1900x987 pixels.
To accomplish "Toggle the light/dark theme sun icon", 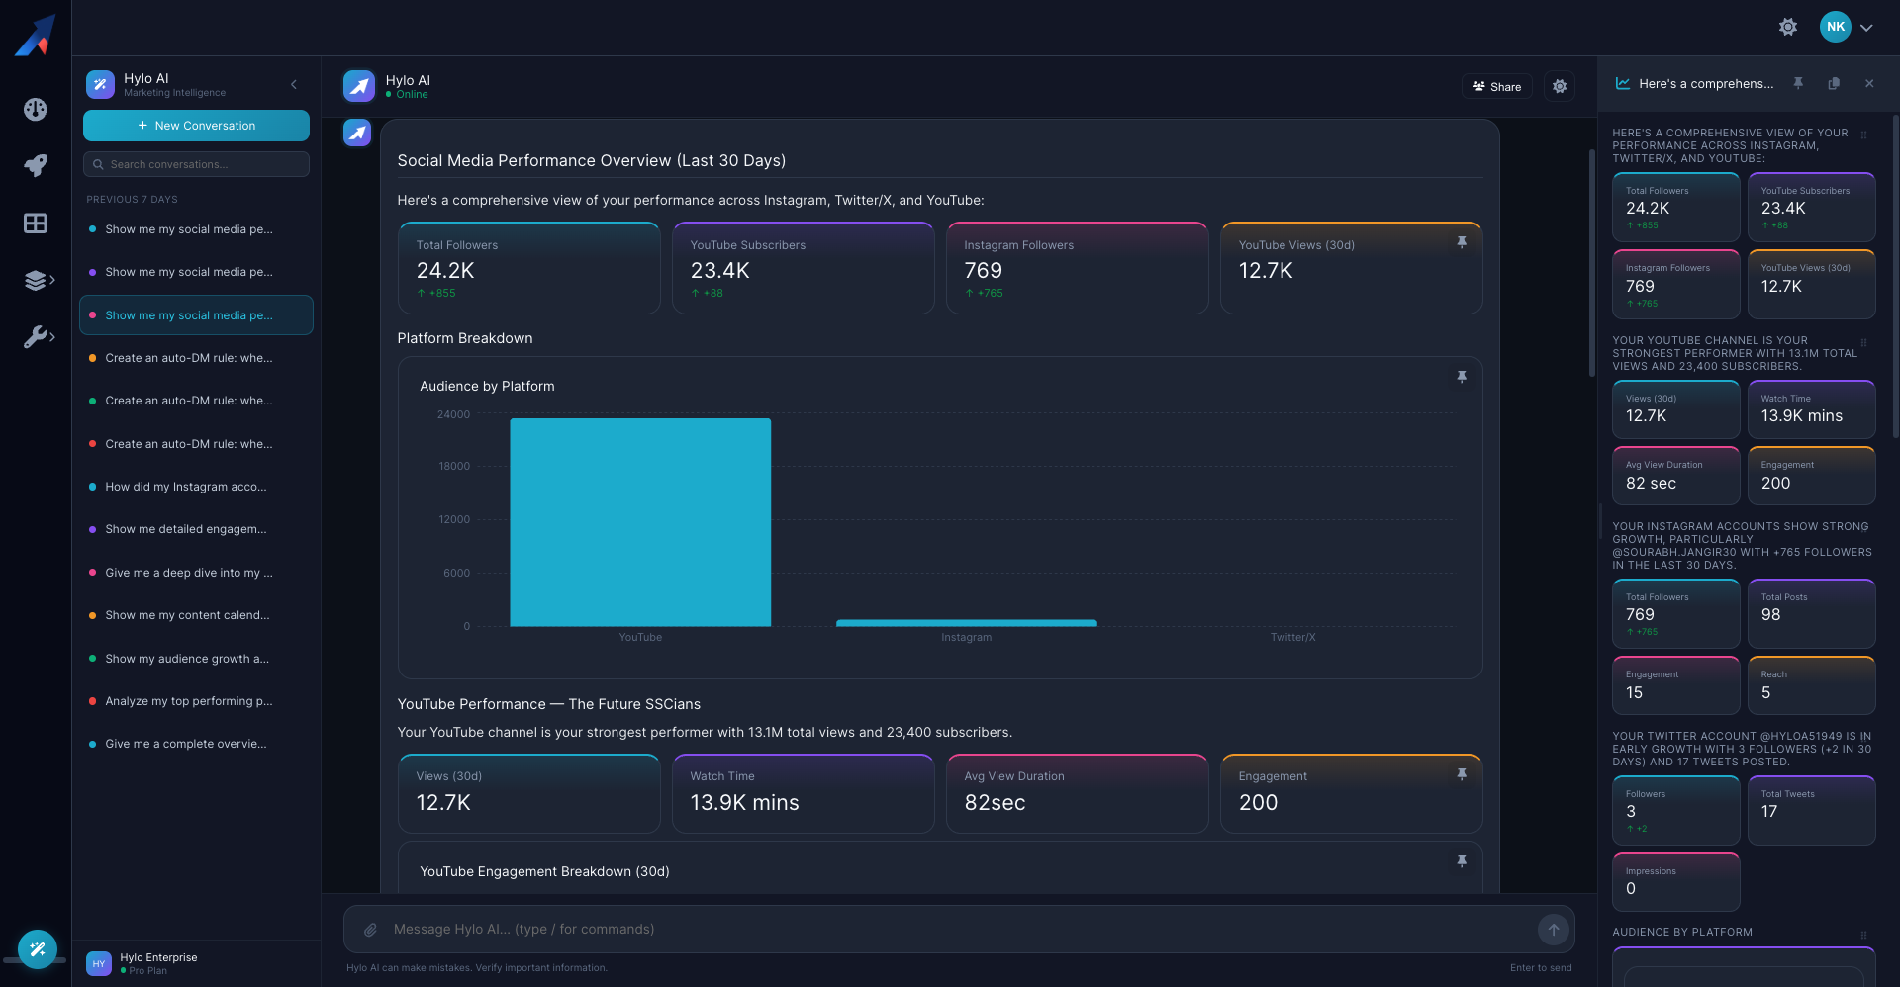I will point(1788,28).
